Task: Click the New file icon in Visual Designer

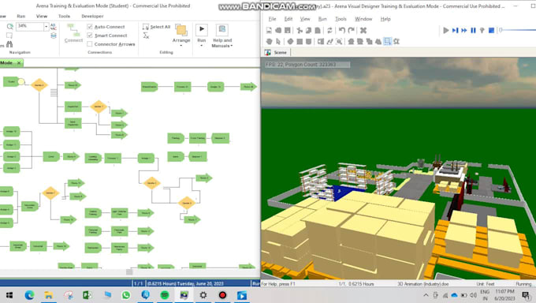Action: pos(269,31)
